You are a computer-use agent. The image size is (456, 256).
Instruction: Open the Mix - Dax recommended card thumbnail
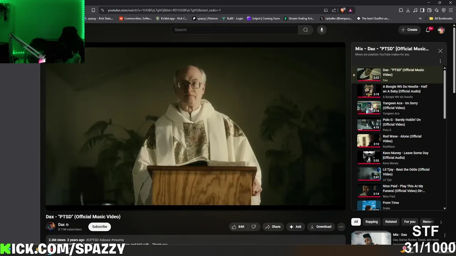tap(371, 238)
